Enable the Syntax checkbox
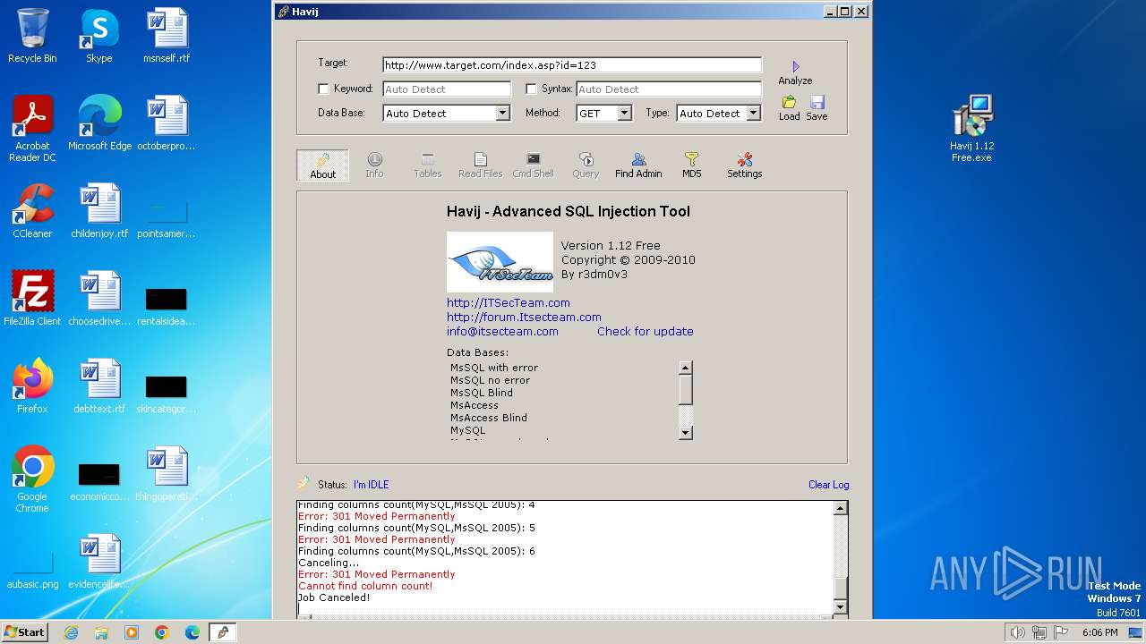The height and width of the screenshot is (644, 1146). [x=531, y=89]
